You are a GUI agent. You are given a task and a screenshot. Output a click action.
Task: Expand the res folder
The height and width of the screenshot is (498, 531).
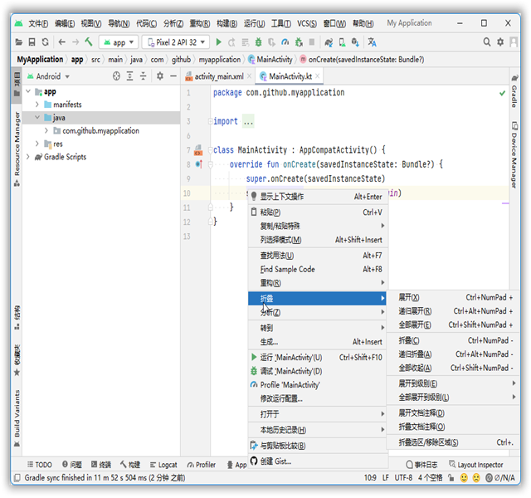pos(37,144)
